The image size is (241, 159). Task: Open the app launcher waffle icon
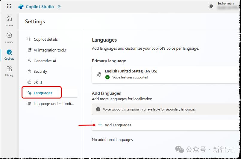(9, 6)
